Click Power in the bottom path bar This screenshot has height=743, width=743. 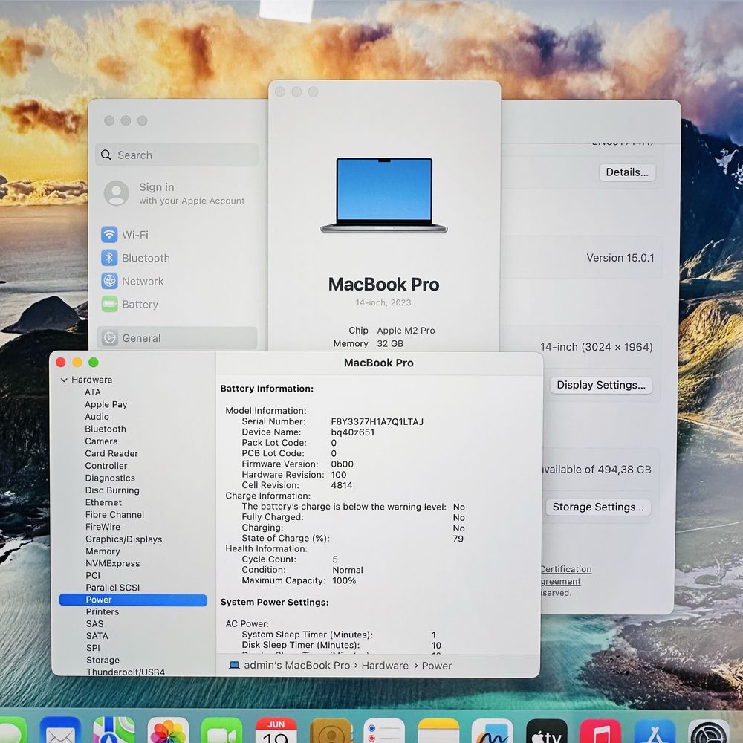(x=436, y=666)
